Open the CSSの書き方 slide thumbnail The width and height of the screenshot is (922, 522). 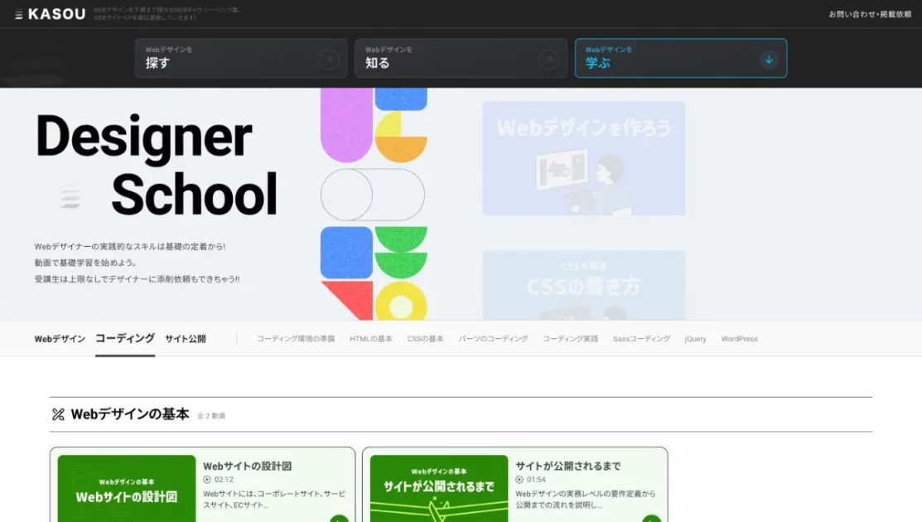(x=583, y=286)
